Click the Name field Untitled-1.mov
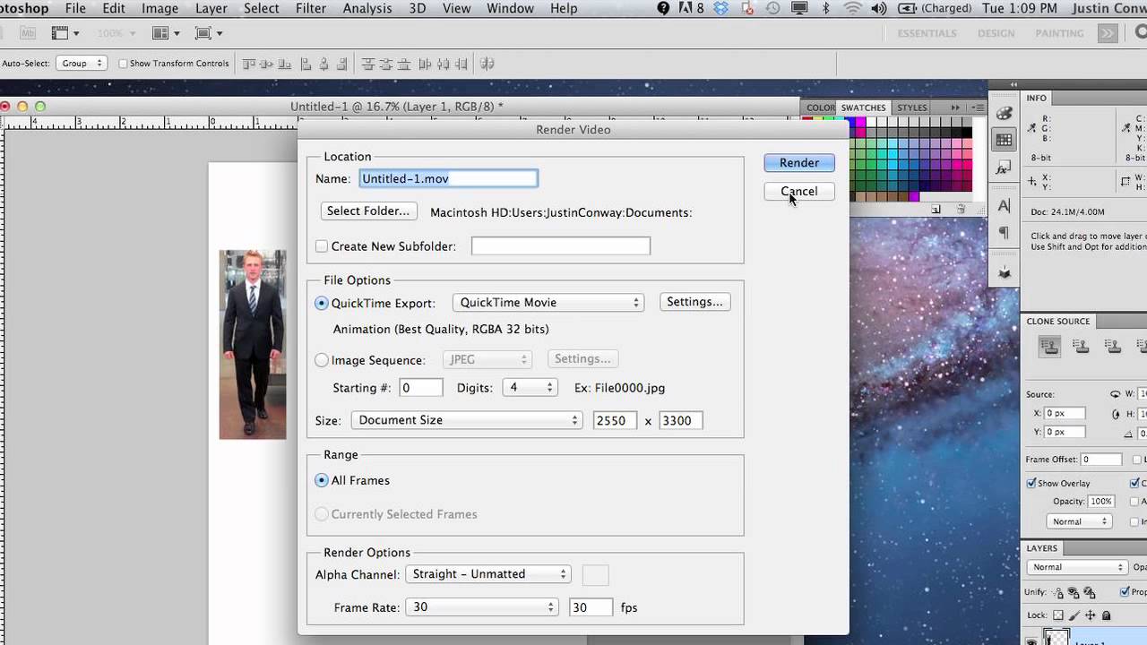This screenshot has width=1147, height=645. [x=448, y=178]
